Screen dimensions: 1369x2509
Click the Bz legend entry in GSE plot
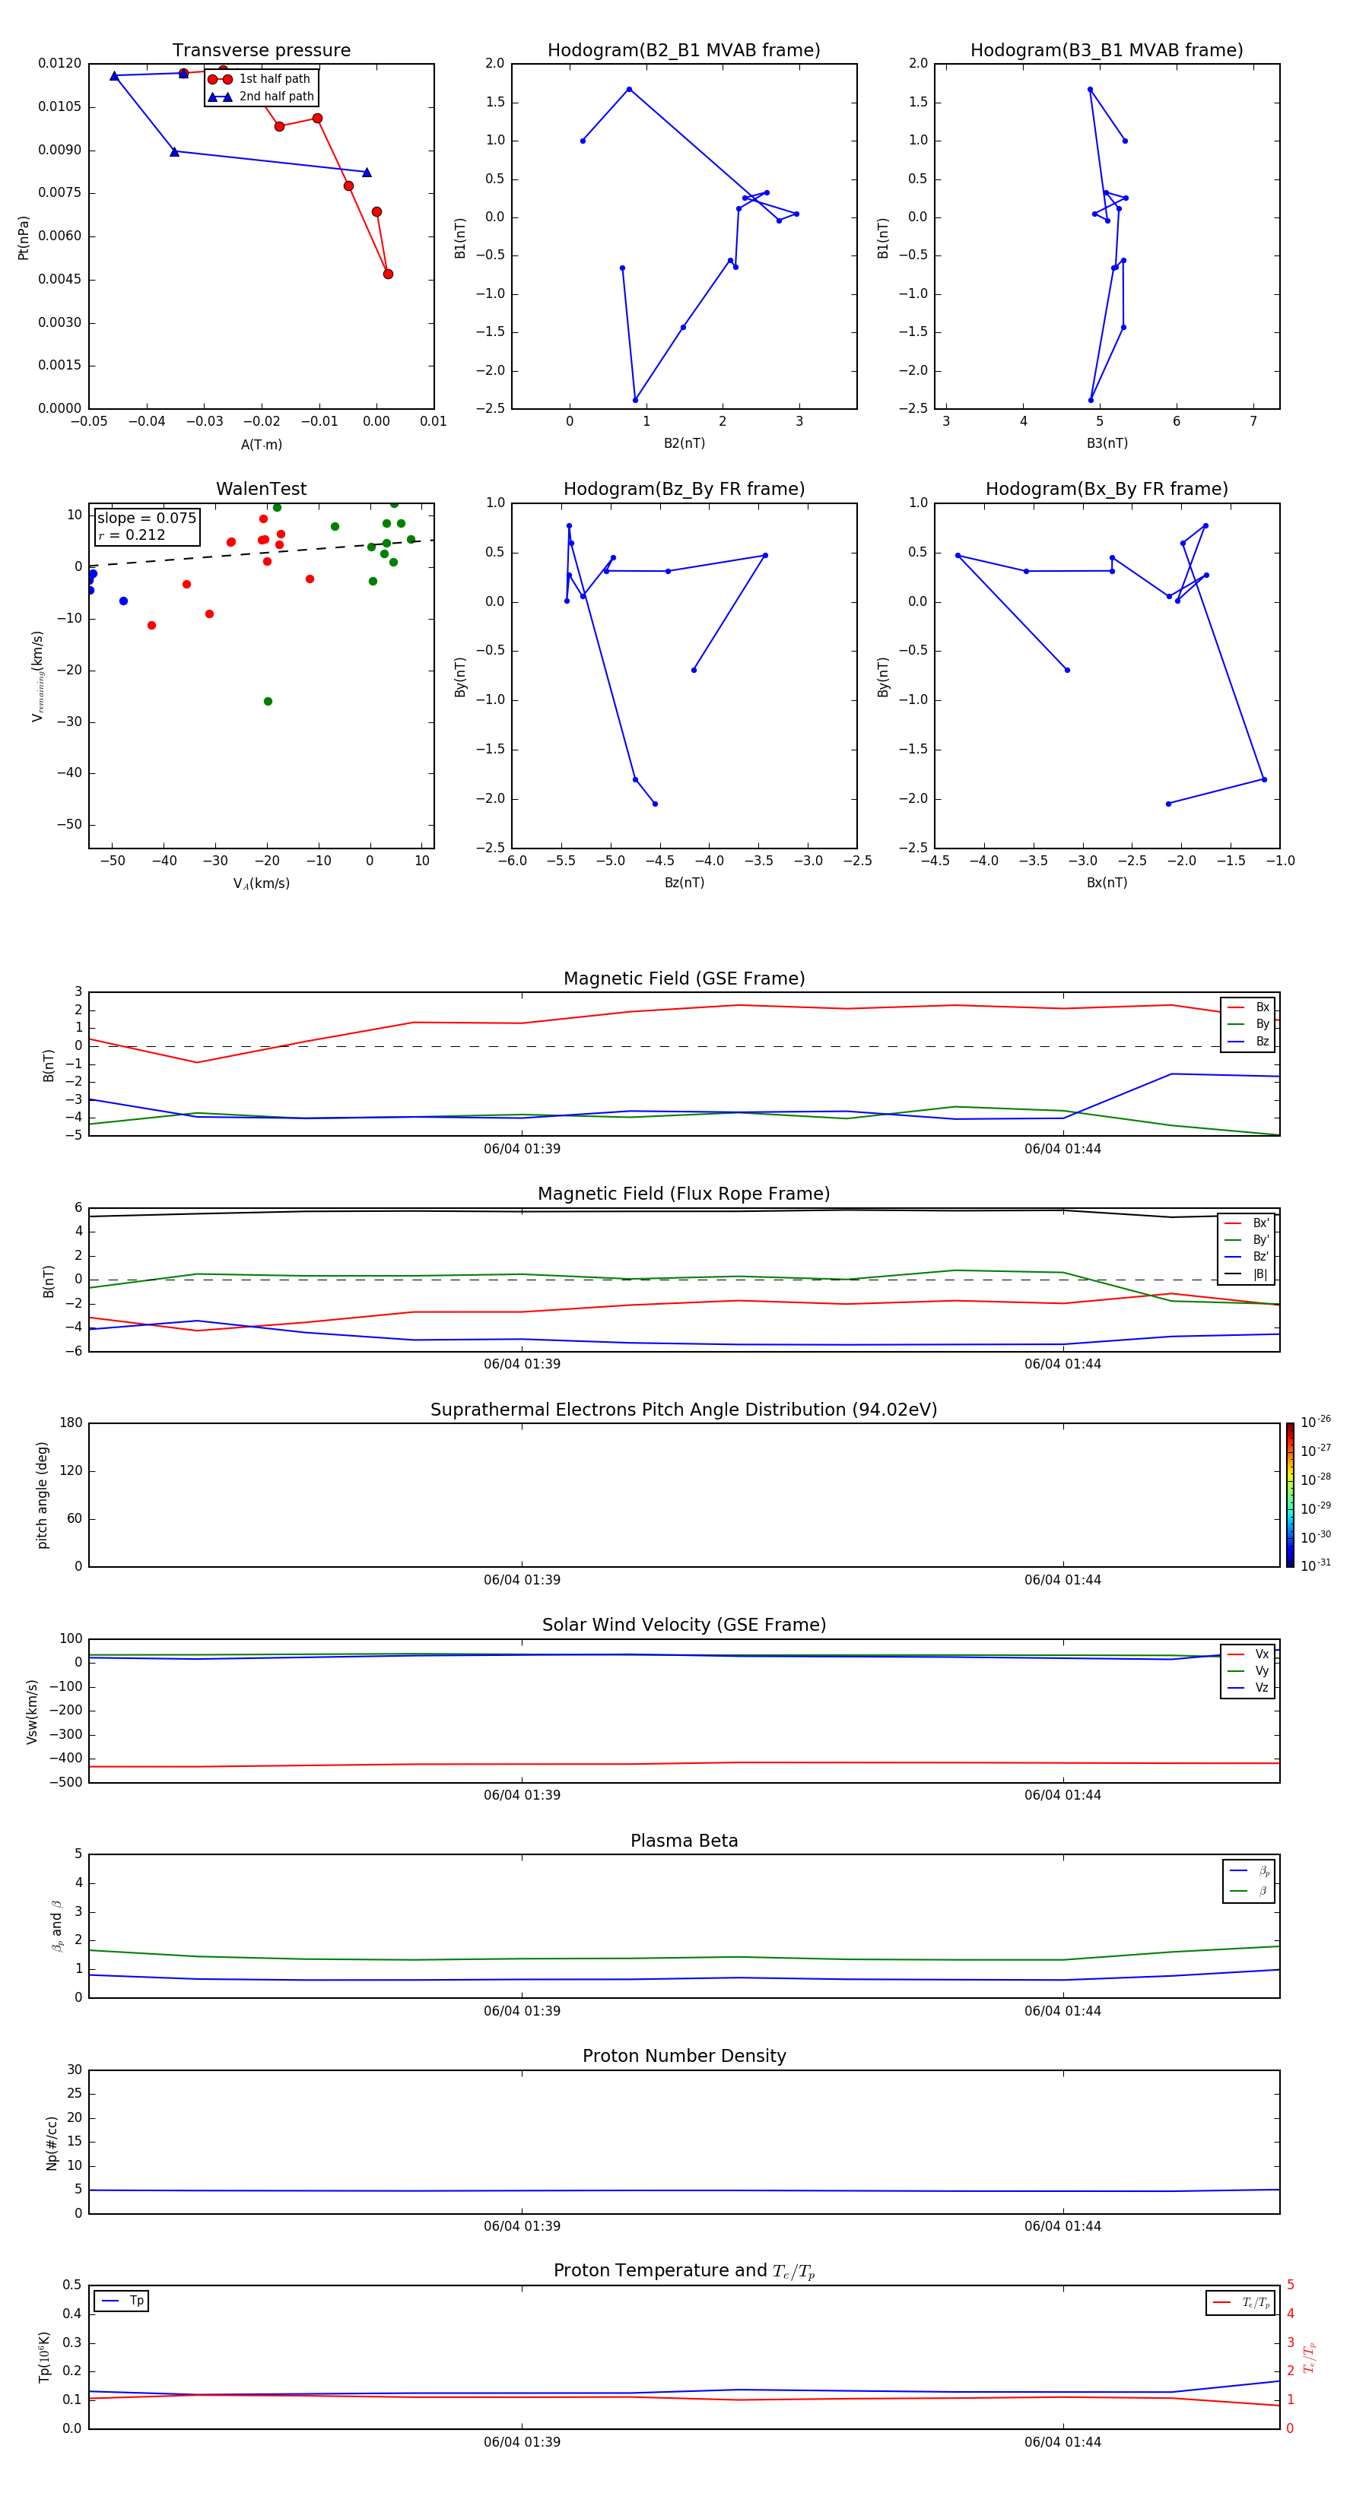[1248, 1041]
